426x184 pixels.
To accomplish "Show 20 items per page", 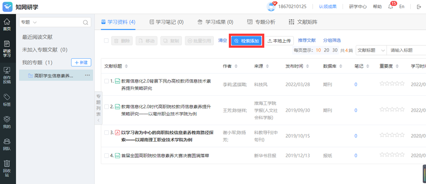I will pyautogui.click(x=327, y=50).
